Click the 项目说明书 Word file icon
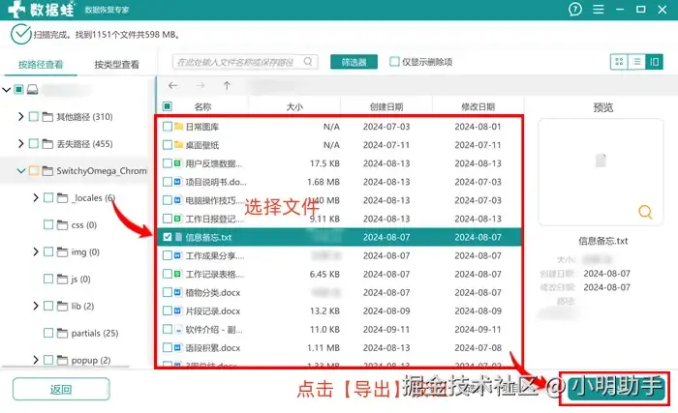This screenshot has height=413, width=678. tap(177, 182)
